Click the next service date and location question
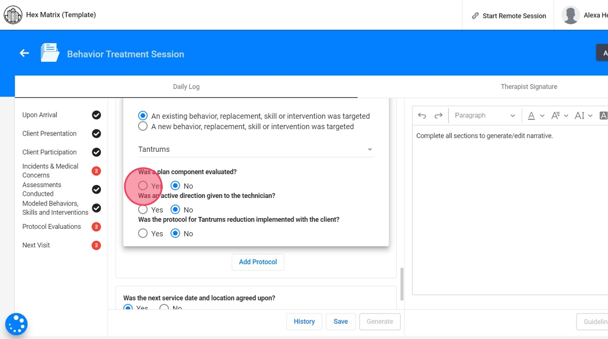The width and height of the screenshot is (608, 339). pos(199,298)
